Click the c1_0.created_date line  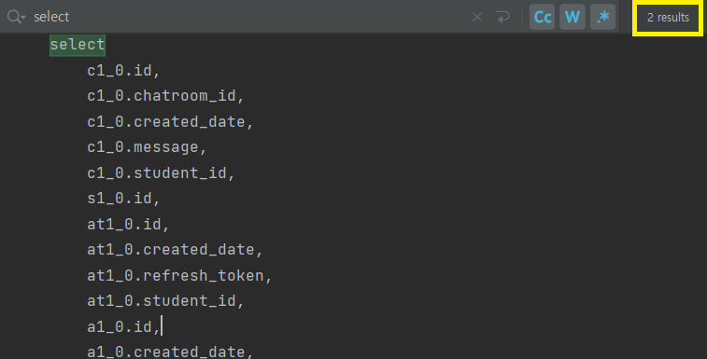[170, 121]
